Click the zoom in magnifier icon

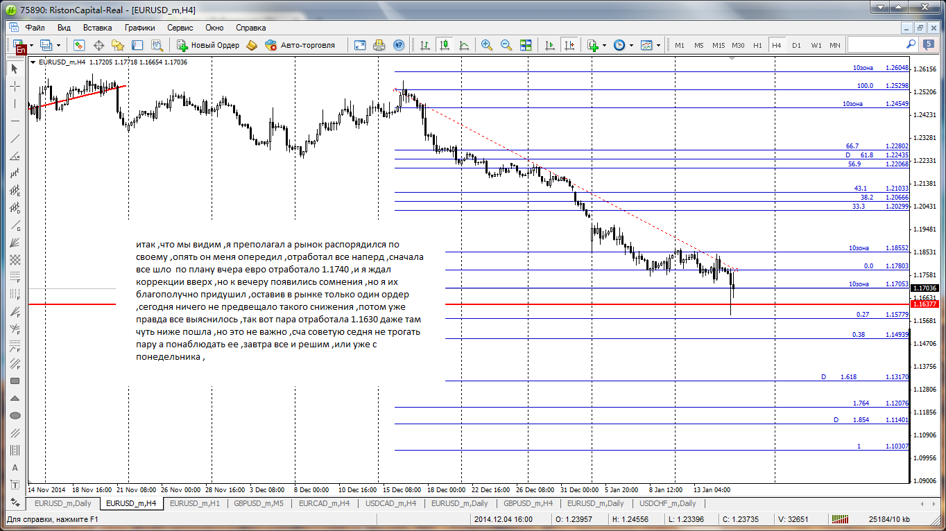[487, 45]
